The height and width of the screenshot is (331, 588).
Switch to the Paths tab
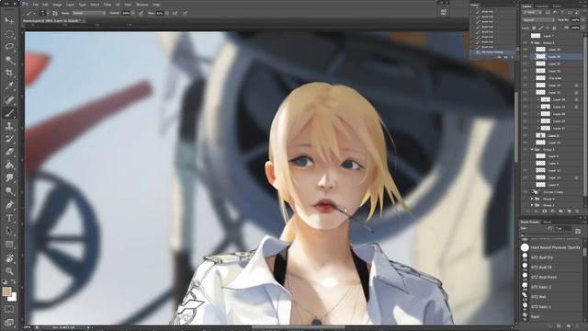(x=557, y=6)
